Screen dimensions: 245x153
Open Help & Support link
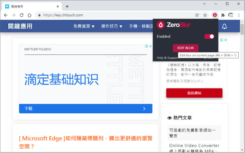click(168, 58)
